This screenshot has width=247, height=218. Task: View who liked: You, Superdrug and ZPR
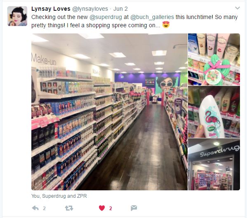pyautogui.click(x=59, y=196)
